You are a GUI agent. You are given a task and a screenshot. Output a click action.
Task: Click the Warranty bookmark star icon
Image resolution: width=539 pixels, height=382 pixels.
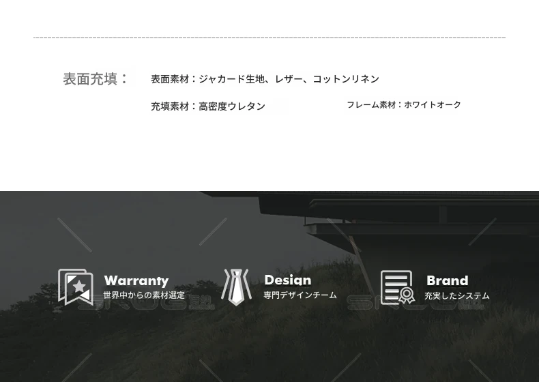tap(76, 287)
